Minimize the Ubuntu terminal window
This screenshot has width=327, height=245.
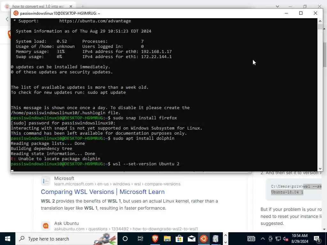pyautogui.click(x=286, y=13)
